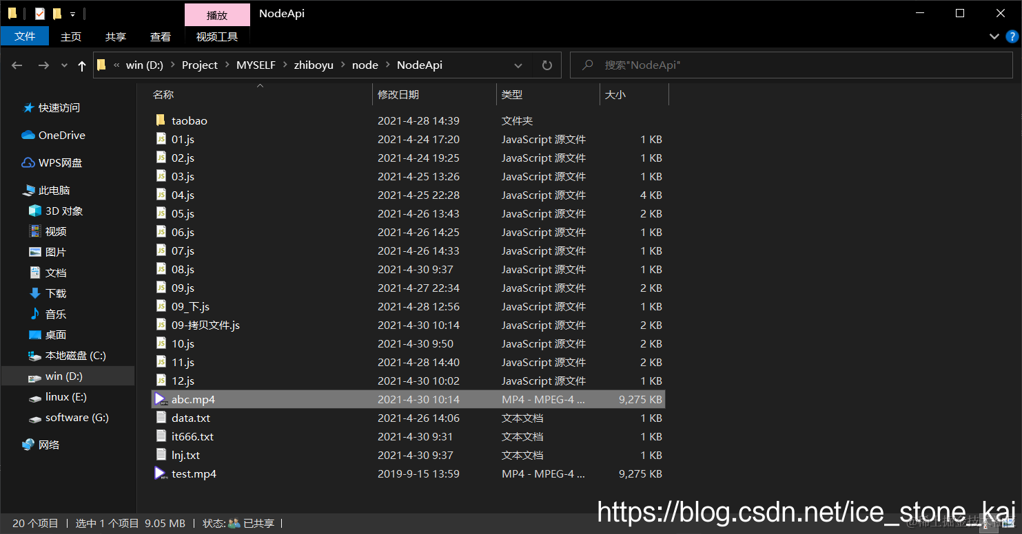Open 快速访问 star icon in sidebar
The height and width of the screenshot is (534, 1022).
click(x=28, y=107)
